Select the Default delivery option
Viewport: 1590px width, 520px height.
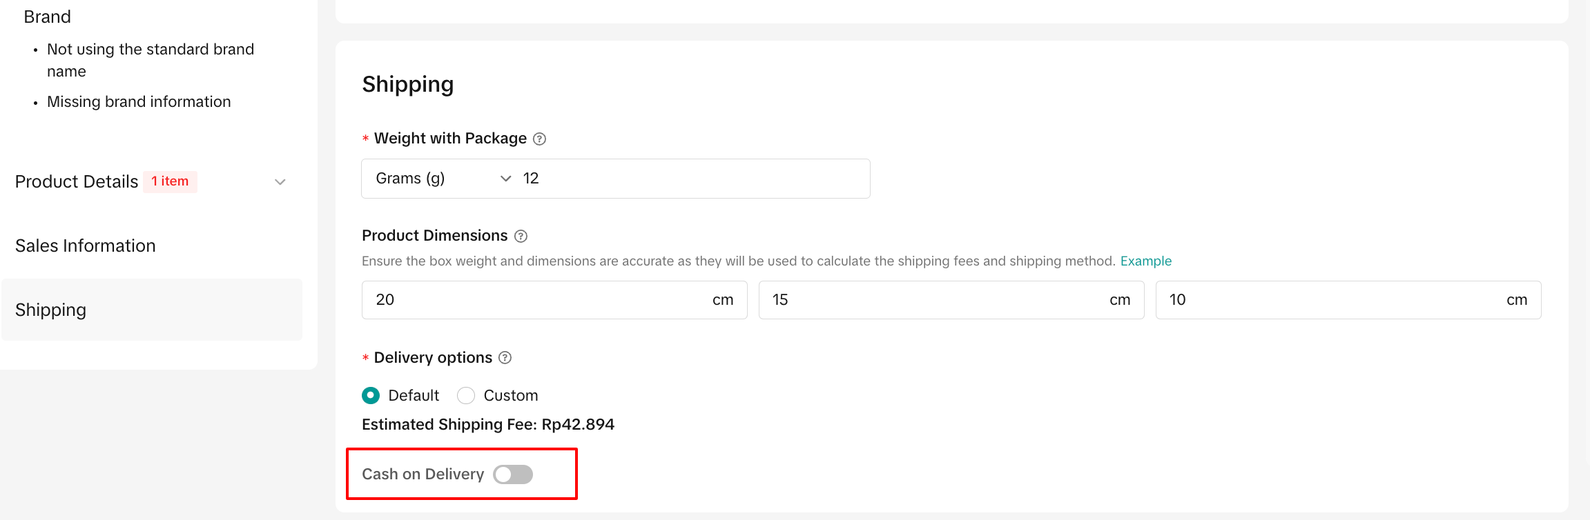[371, 396]
